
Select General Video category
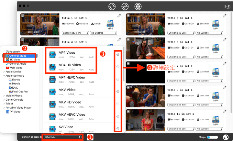20,56
